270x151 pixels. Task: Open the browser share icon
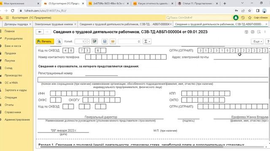click(243, 10)
